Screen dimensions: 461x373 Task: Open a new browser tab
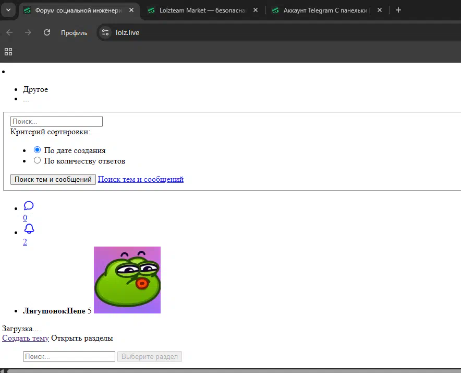point(398,10)
